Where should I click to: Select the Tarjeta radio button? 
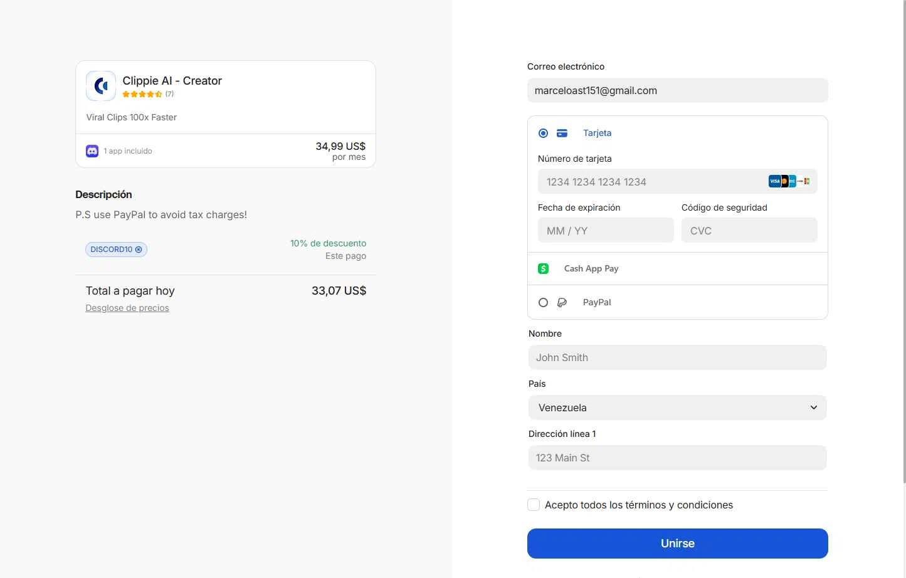coord(544,133)
